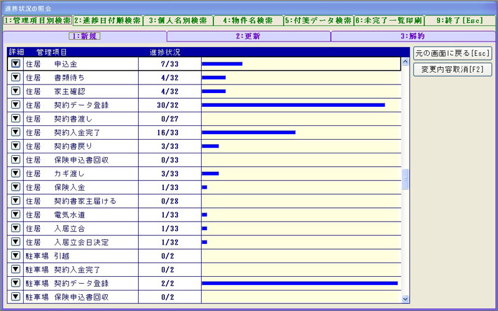Open detail arrow for 住居 カギ渡し
This screenshot has height=311, width=498.
tap(16, 174)
